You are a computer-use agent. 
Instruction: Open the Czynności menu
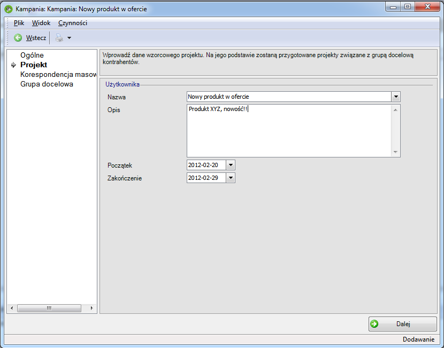[73, 23]
